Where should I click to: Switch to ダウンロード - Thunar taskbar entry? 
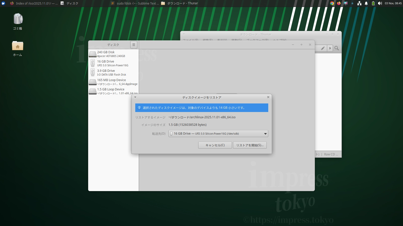[180, 3]
